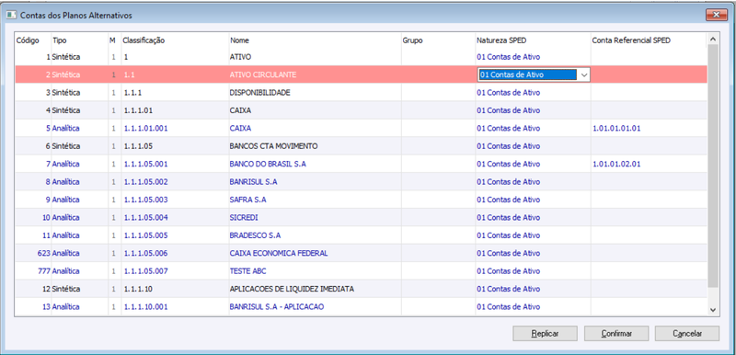Select the BANRISUL S.A - APLICACAO row

[361, 306]
